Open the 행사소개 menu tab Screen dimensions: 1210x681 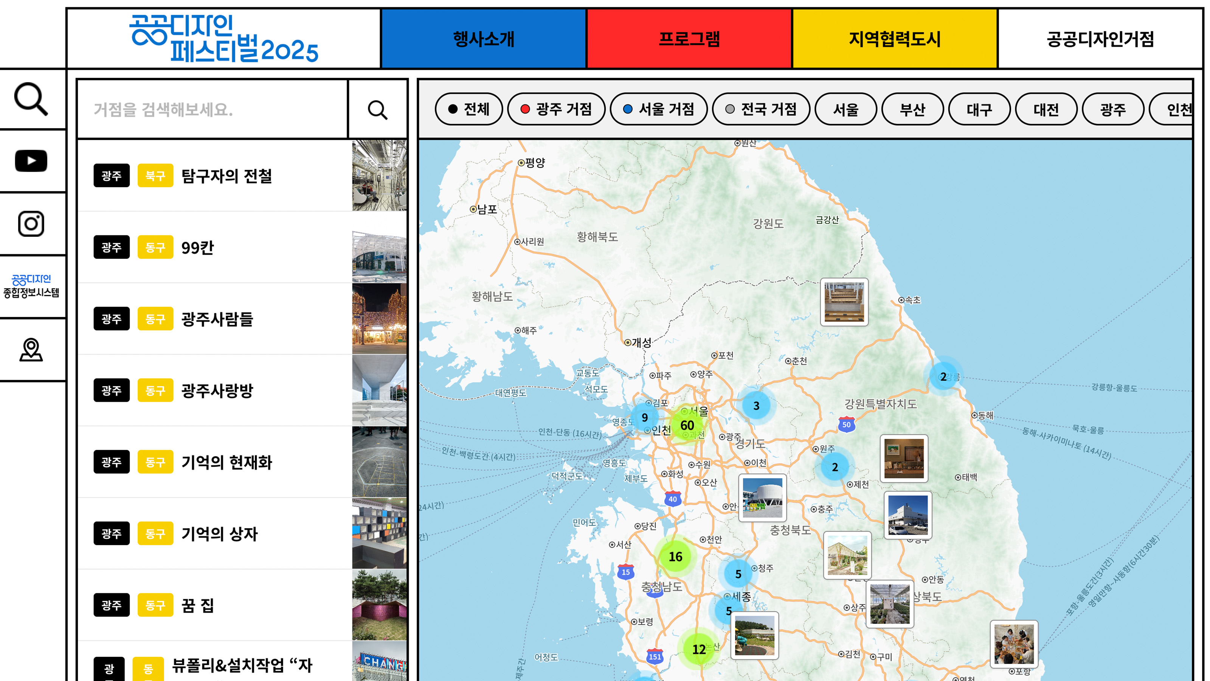pyautogui.click(x=483, y=39)
